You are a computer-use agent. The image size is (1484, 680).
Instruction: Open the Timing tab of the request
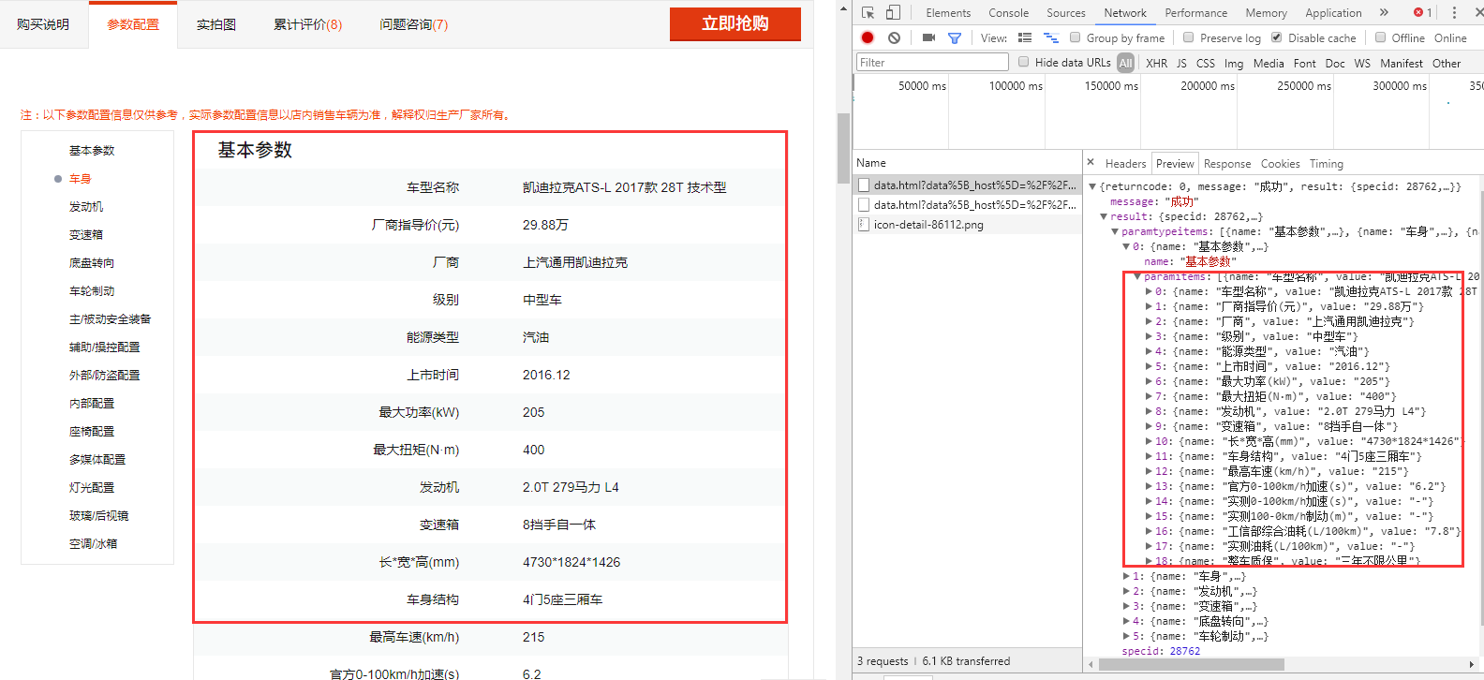[x=1326, y=163]
